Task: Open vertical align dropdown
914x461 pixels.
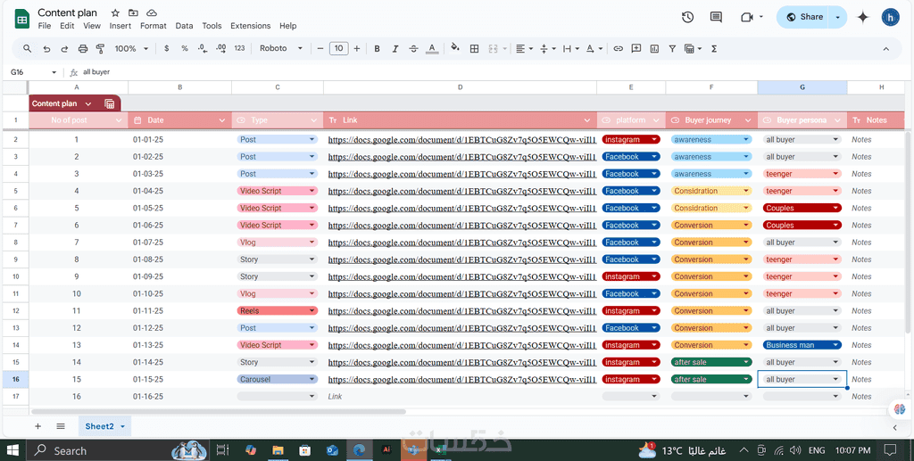Action: pyautogui.click(x=547, y=49)
